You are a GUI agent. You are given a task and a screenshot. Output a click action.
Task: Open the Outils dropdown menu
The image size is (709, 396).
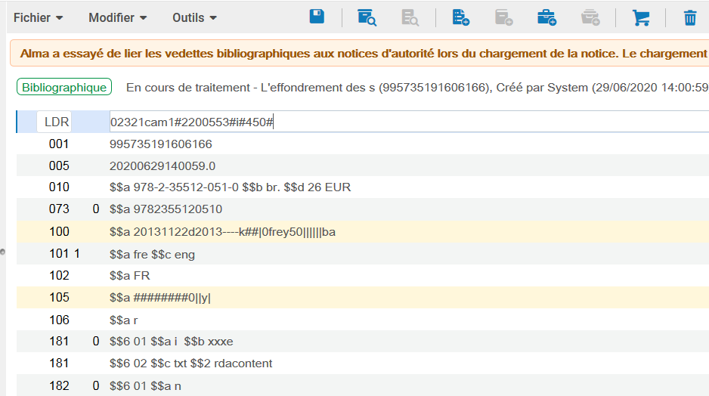click(x=194, y=17)
